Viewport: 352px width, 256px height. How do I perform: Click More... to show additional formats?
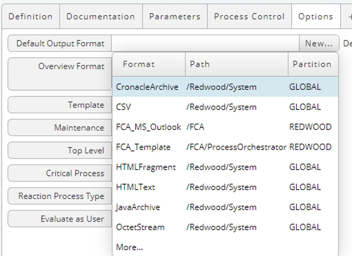129,247
